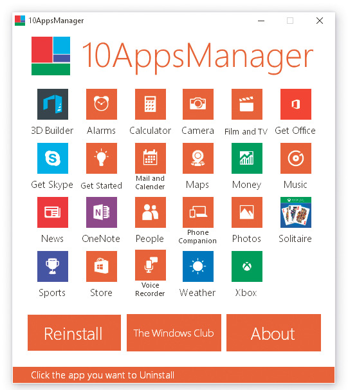The height and width of the screenshot is (390, 348).
Task: Close the 10AppsManager window
Action: (320, 21)
